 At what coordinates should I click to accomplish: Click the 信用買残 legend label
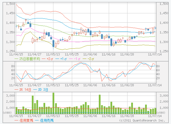coord(25,120)
